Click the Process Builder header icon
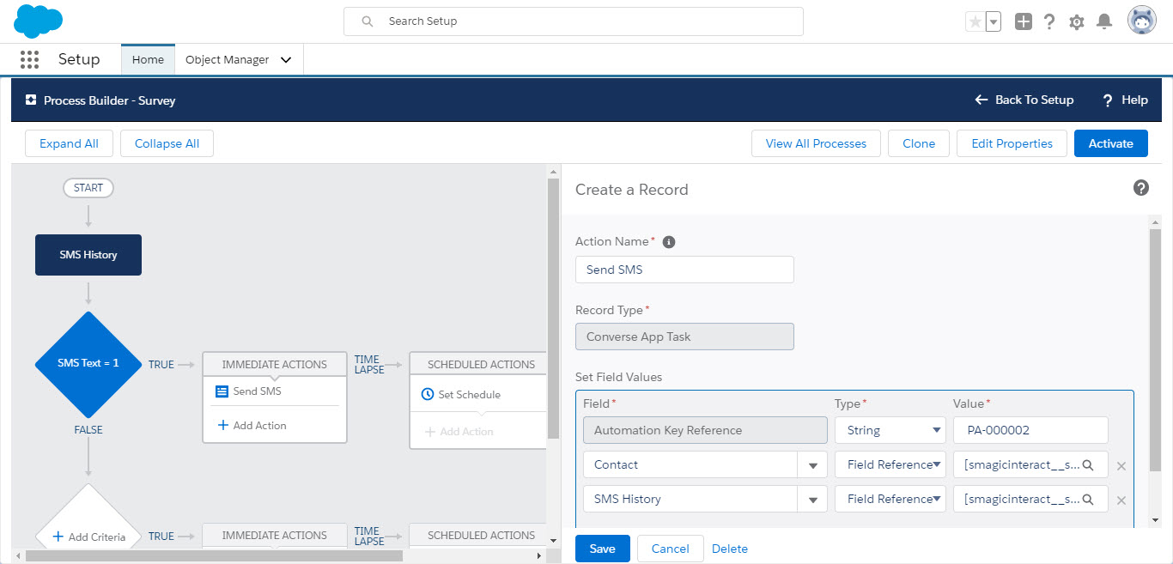 coord(31,100)
